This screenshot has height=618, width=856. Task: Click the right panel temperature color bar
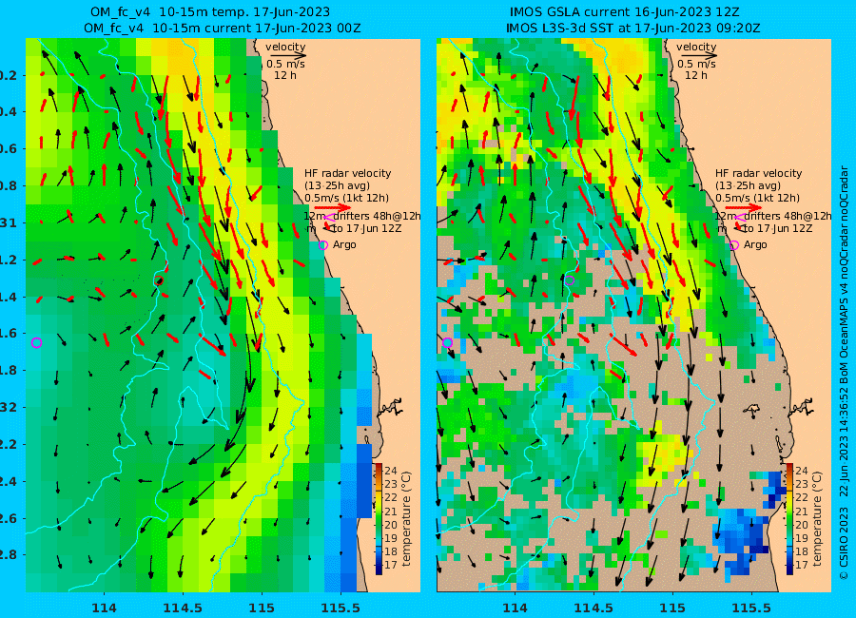pyautogui.click(x=789, y=519)
